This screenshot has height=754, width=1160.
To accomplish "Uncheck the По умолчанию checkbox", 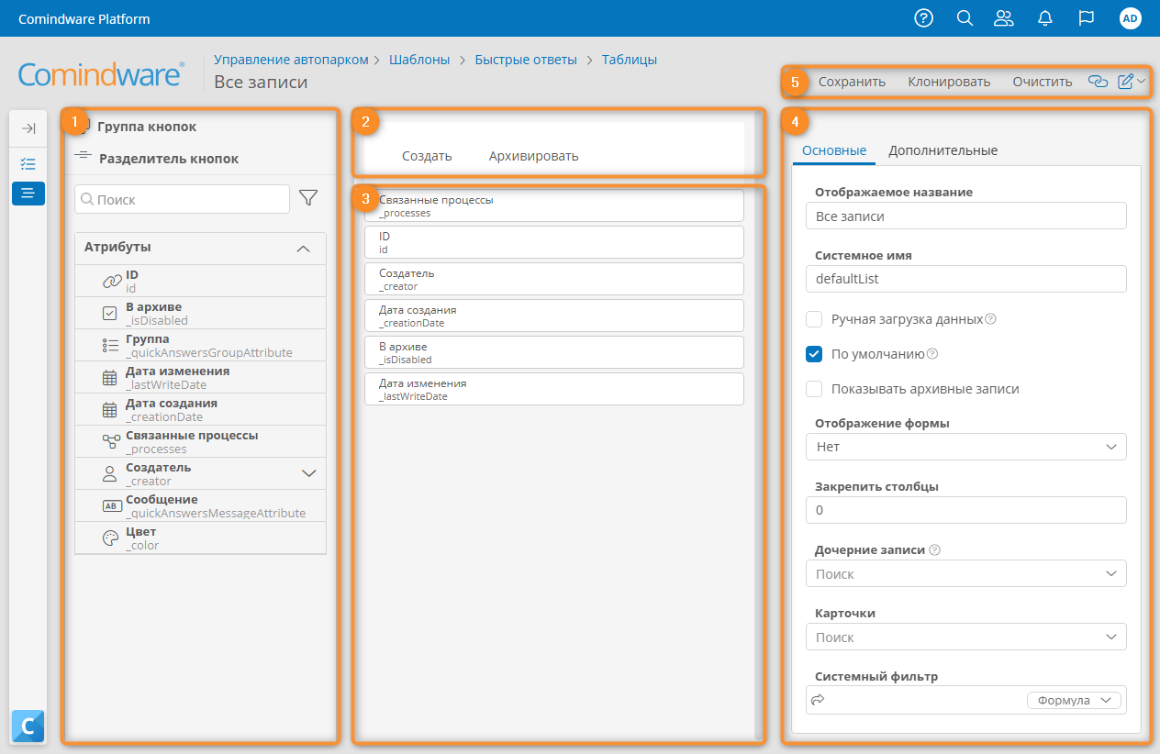I will [x=814, y=354].
